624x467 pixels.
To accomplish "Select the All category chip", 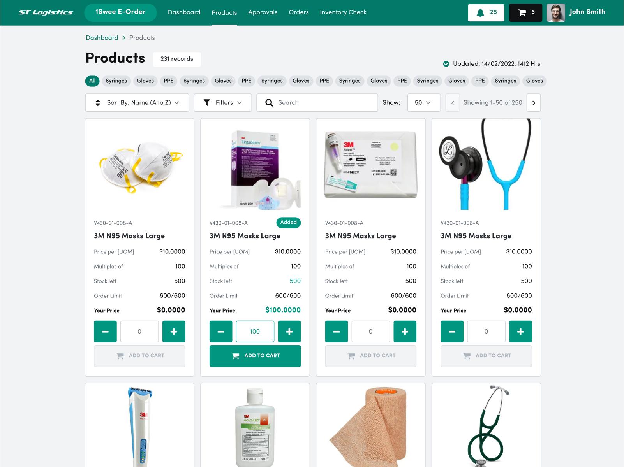I will [x=92, y=81].
